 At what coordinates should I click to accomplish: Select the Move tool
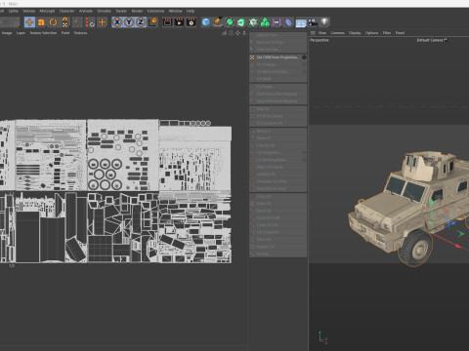29,22
